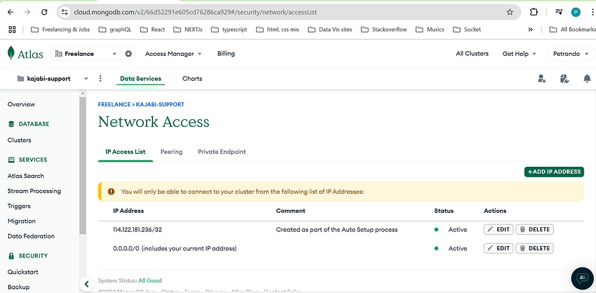Open NEXTJs bookmark folder

point(188,29)
